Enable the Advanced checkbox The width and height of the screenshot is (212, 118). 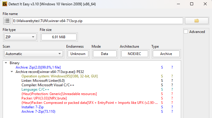pyautogui.click(x=186, y=32)
